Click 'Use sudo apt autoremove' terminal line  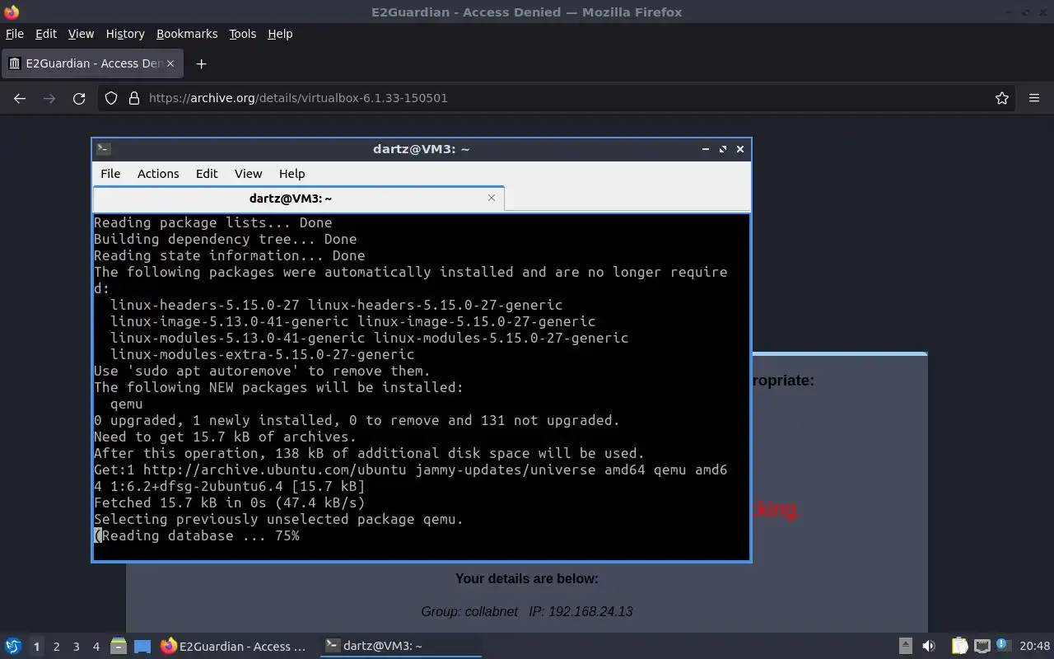tap(262, 371)
